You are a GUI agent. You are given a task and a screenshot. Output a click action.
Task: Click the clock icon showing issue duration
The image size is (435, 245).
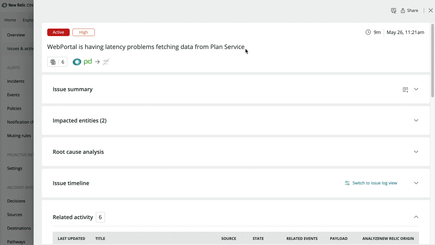(x=368, y=32)
